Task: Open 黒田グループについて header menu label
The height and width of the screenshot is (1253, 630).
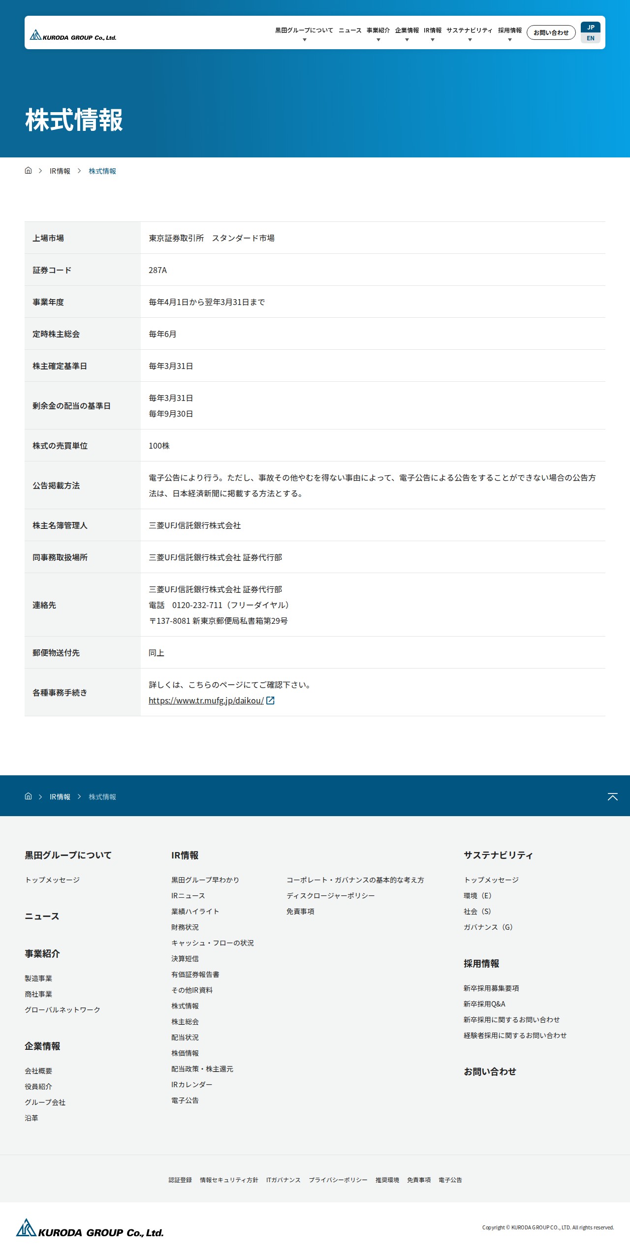Action: tap(304, 31)
